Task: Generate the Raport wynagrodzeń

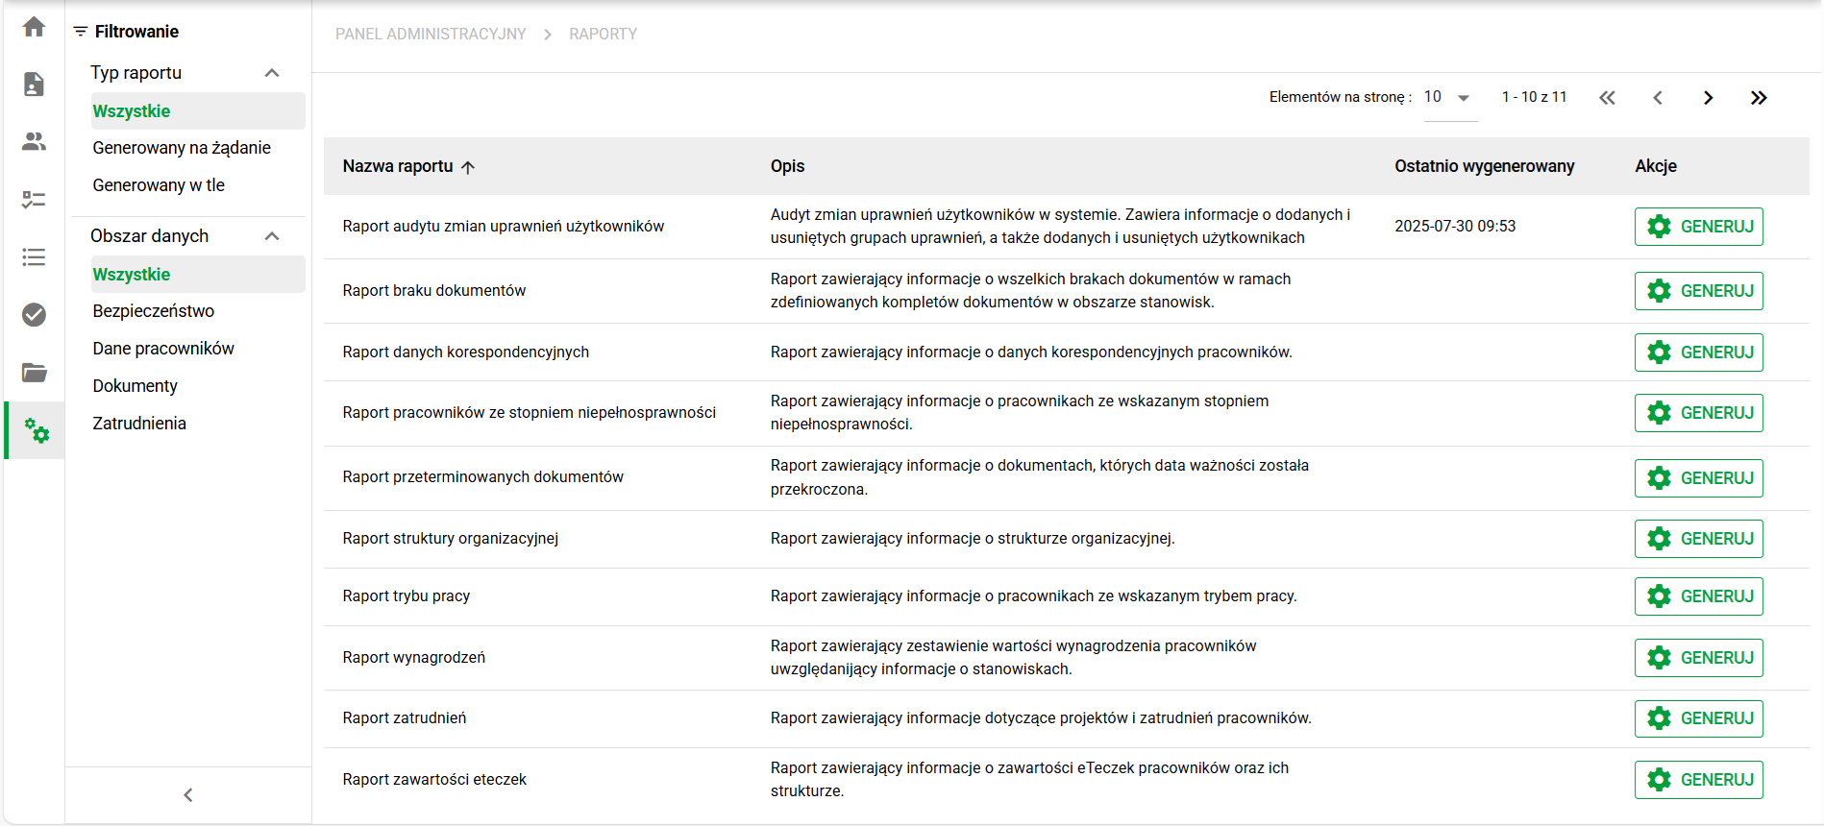Action: point(1698,658)
